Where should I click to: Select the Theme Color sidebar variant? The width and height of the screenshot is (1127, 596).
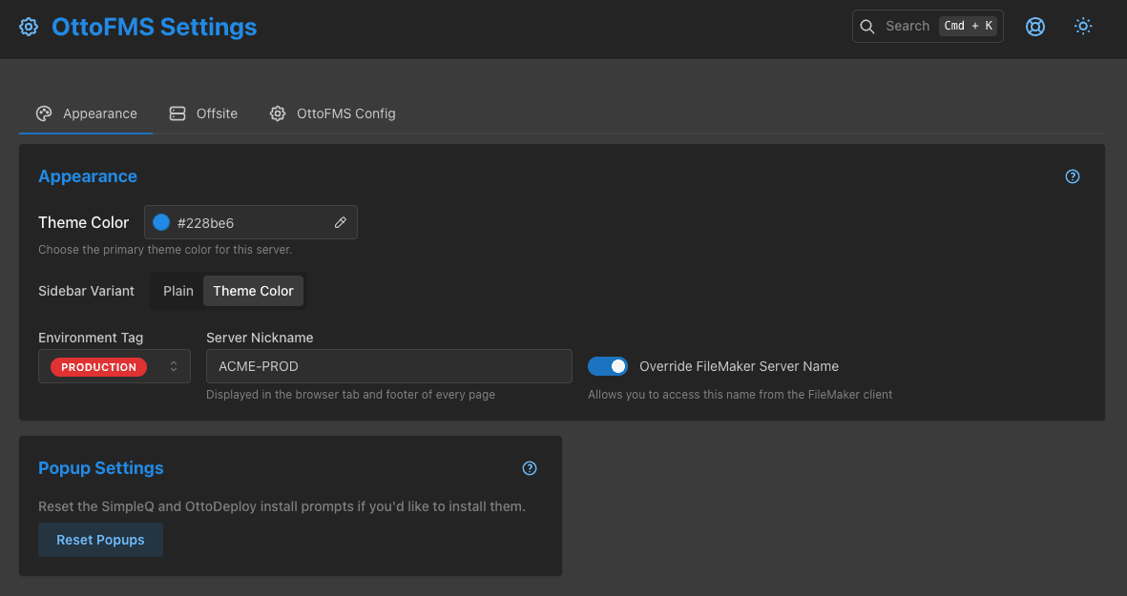(x=253, y=290)
